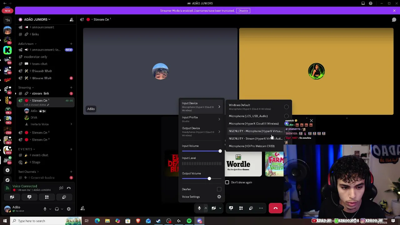400x225 pixels.
Task: Open Spotify from the taskbar
Action: [x=189, y=221]
